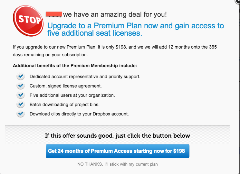Click 'Download clips directly to your Dropbox account'
This screenshot has height=174, width=240.
coord(79,114)
